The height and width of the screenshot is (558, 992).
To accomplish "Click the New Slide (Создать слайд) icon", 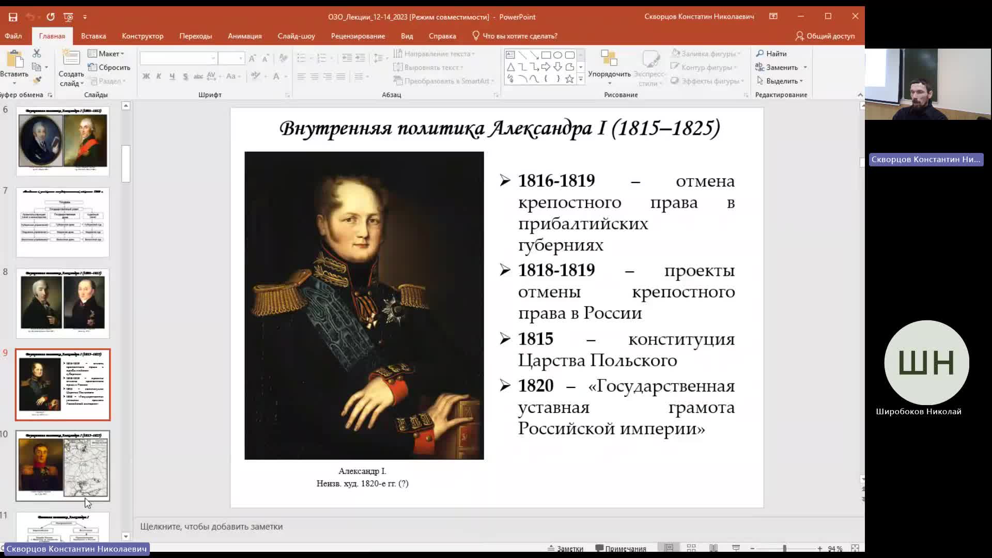I will [71, 58].
